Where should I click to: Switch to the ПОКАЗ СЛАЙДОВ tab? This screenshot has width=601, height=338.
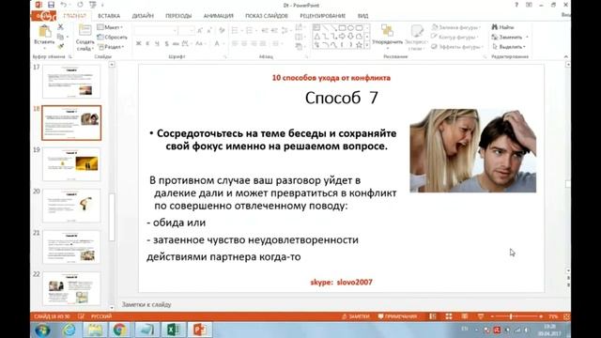click(x=267, y=16)
